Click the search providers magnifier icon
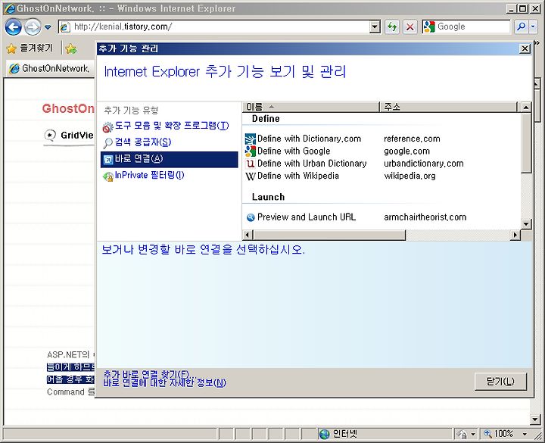545x443 pixels. (107, 143)
